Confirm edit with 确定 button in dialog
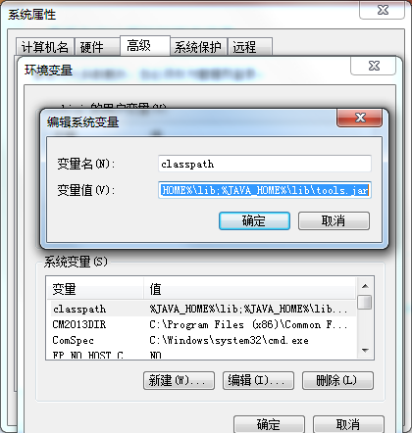 (254, 220)
